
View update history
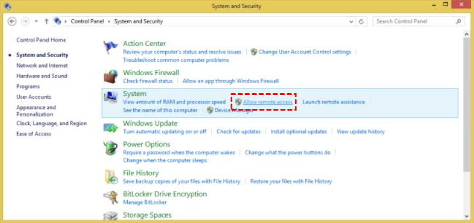[361, 132]
